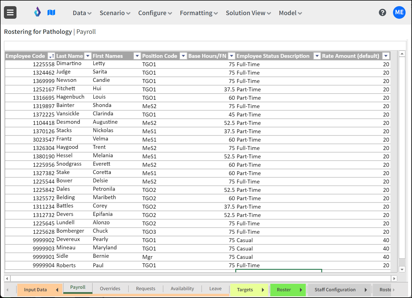Open the Scenario menu
This screenshot has width=412, height=298.
click(115, 13)
